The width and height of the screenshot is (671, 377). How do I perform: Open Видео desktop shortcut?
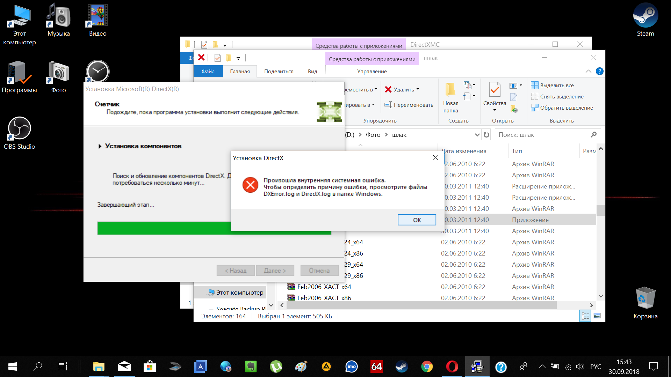coord(98,20)
